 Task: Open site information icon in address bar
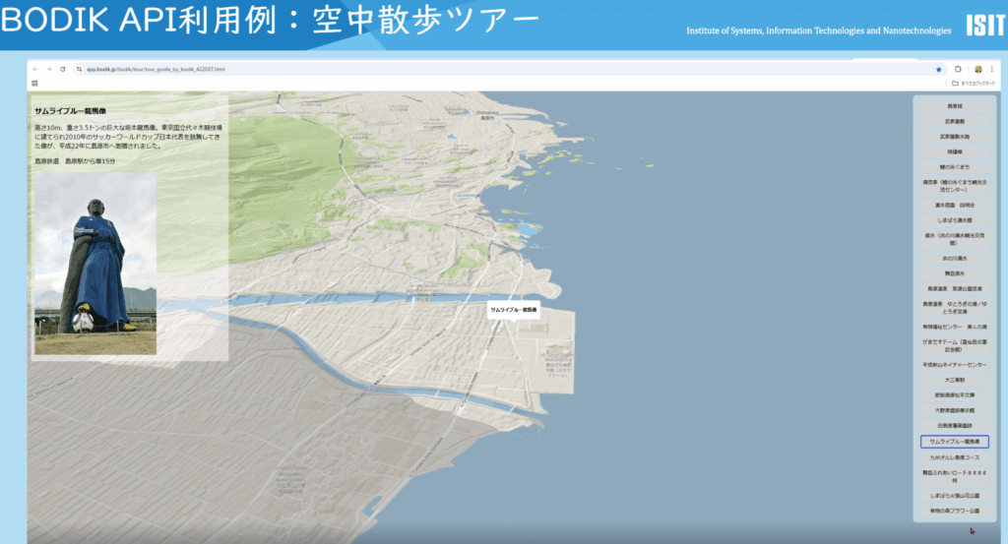click(79, 70)
